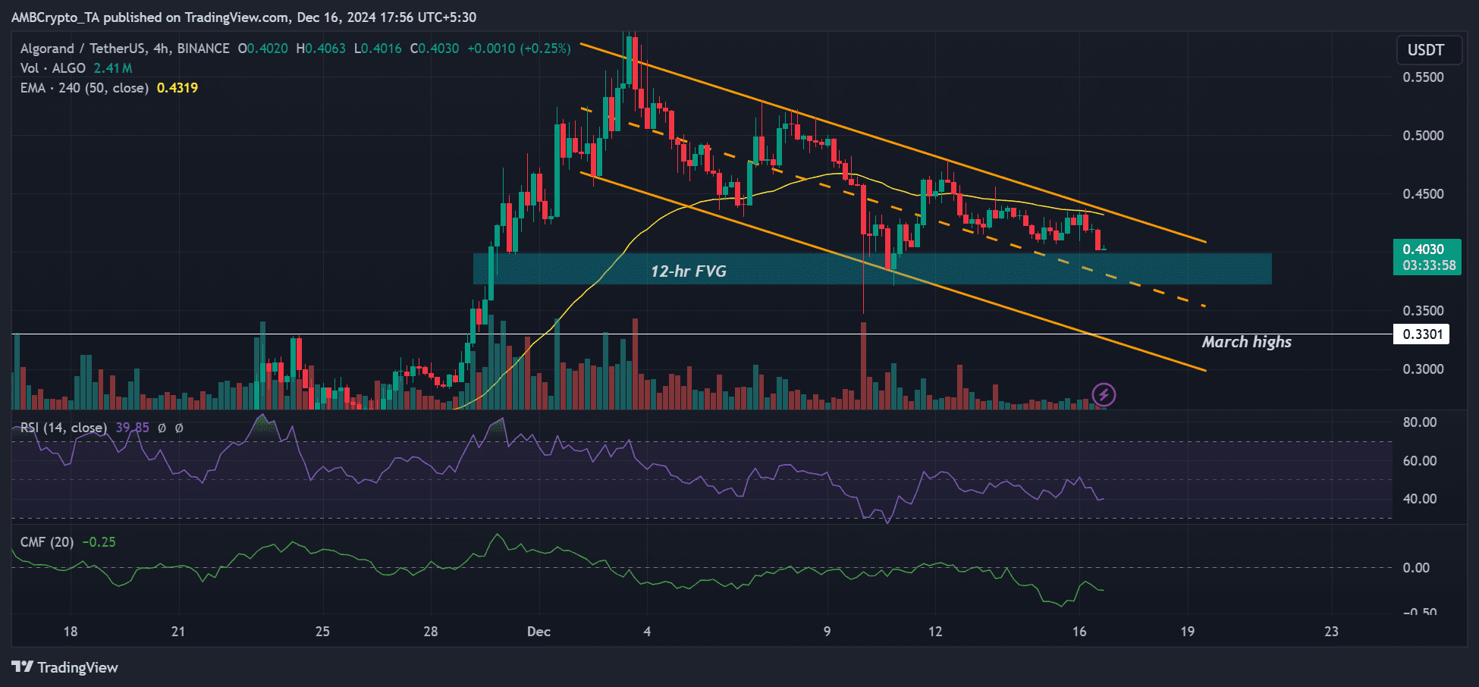This screenshot has width=1479, height=687.
Task: Click the CMF 0.00 scale label
Action: (1416, 568)
